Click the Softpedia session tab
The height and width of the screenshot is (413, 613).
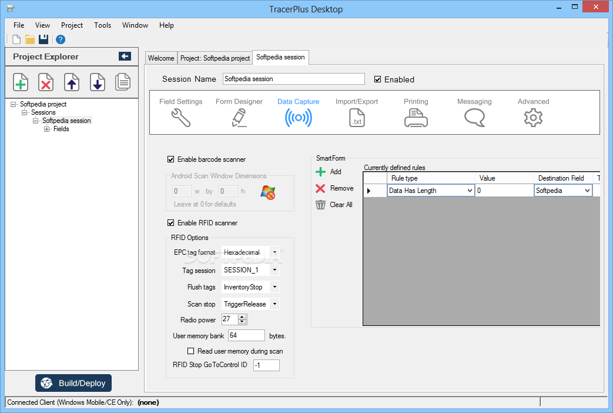280,57
